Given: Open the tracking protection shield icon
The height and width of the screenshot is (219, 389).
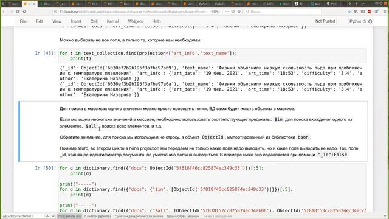Looking at the screenshot, I should tap(55, 12).
